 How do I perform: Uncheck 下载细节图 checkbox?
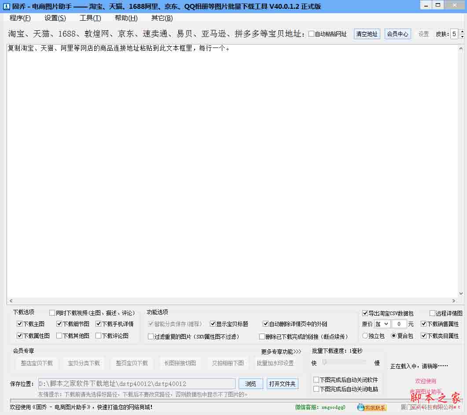tap(59, 323)
